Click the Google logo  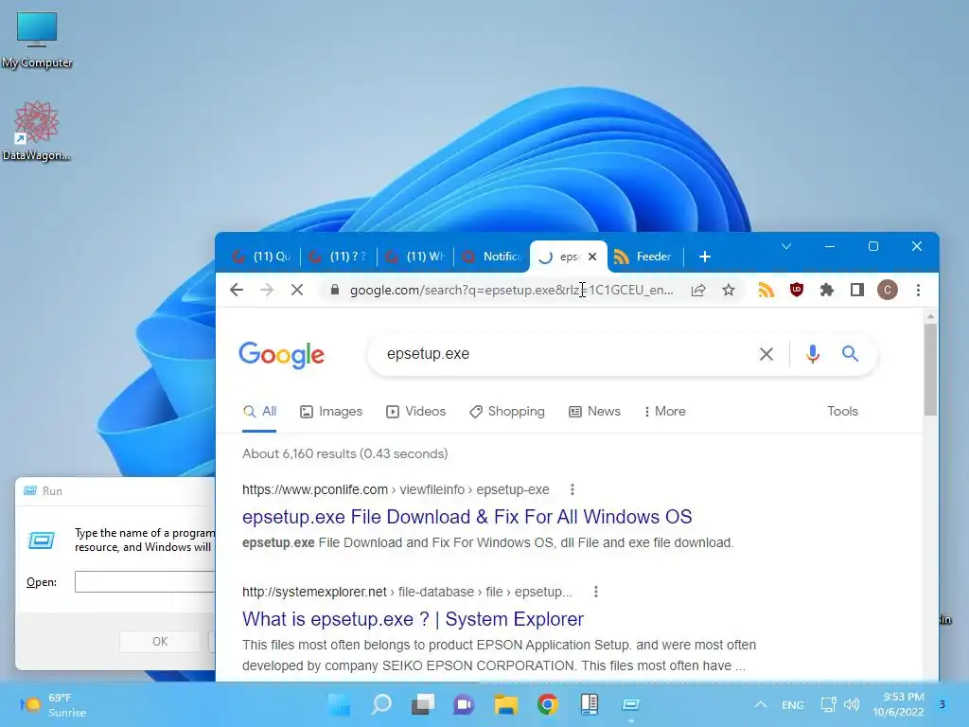281,354
